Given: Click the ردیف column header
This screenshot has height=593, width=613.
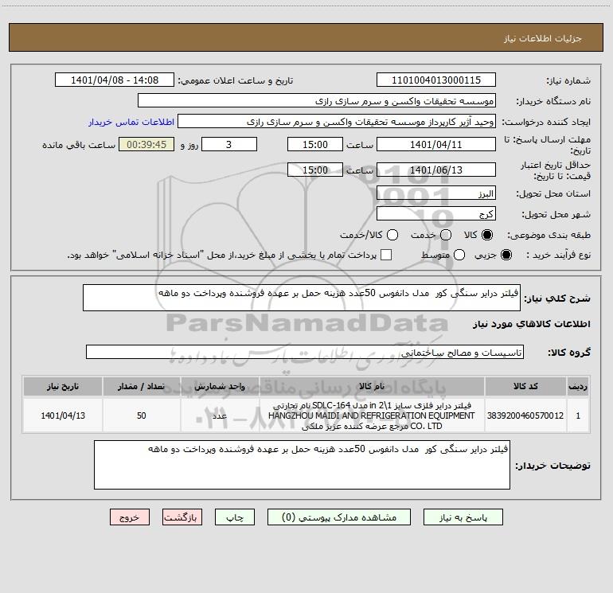Looking at the screenshot, I should [578, 387].
